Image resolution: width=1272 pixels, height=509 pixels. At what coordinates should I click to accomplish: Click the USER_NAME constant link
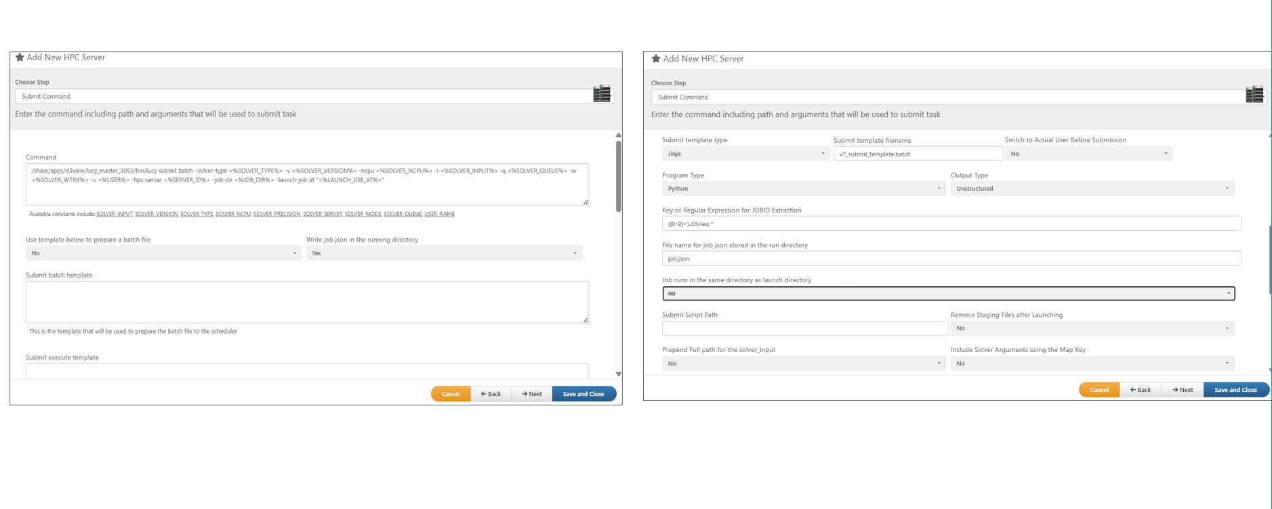click(439, 214)
